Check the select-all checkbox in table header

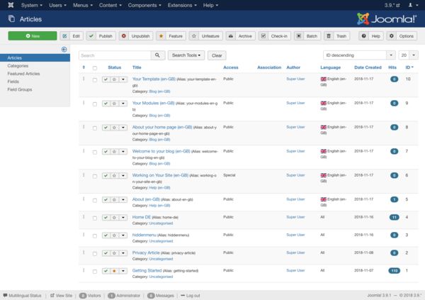[95, 68]
